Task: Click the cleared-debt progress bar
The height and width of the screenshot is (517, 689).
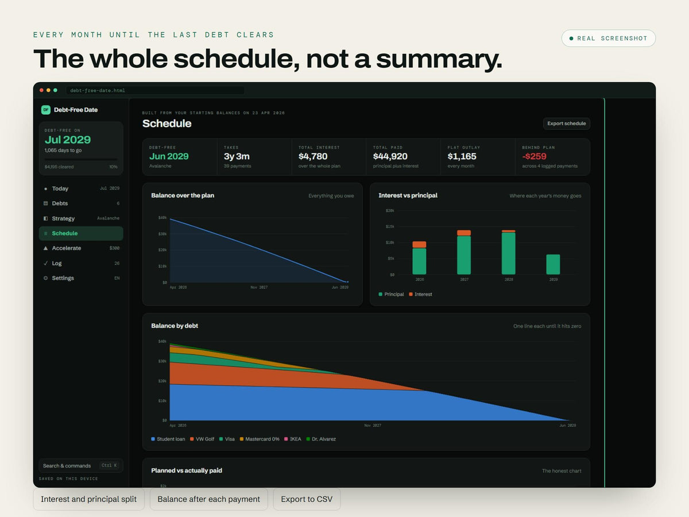Action: [81, 159]
